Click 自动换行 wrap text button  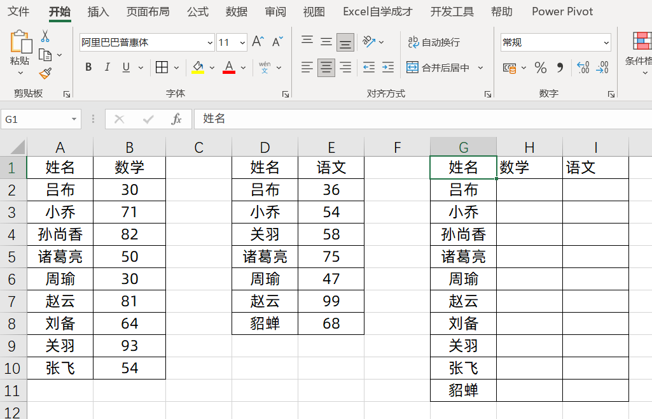pyautogui.click(x=434, y=42)
